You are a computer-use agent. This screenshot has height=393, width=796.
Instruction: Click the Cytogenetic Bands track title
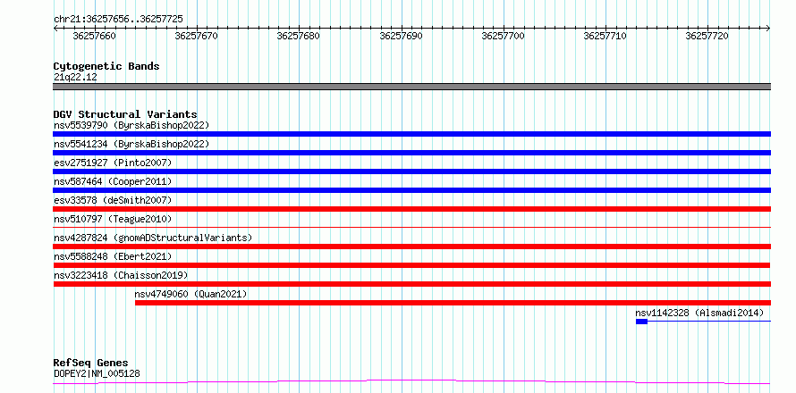(106, 66)
